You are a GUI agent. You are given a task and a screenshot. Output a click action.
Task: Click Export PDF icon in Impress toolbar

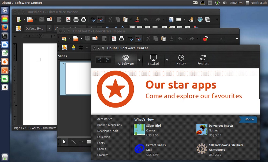pyautogui.click(x=114, y=39)
